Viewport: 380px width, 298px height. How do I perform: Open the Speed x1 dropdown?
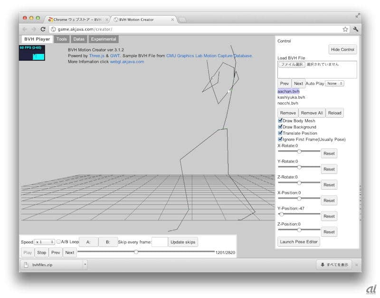pos(44,242)
